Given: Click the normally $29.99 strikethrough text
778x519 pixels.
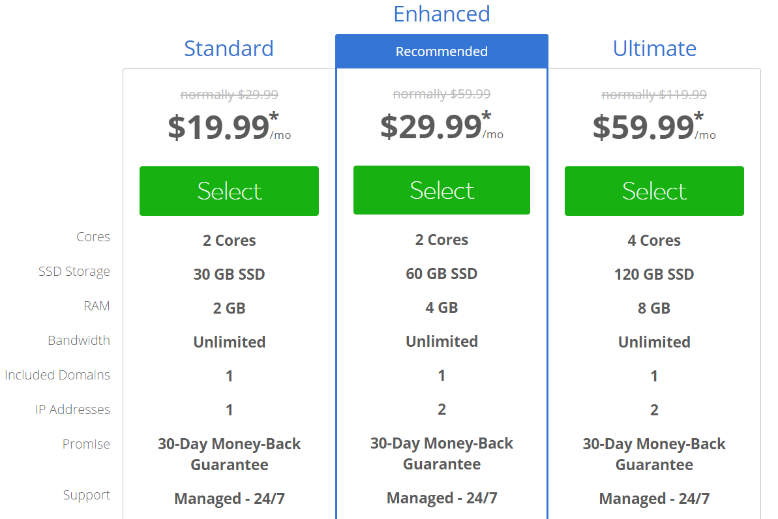Looking at the screenshot, I should [230, 95].
